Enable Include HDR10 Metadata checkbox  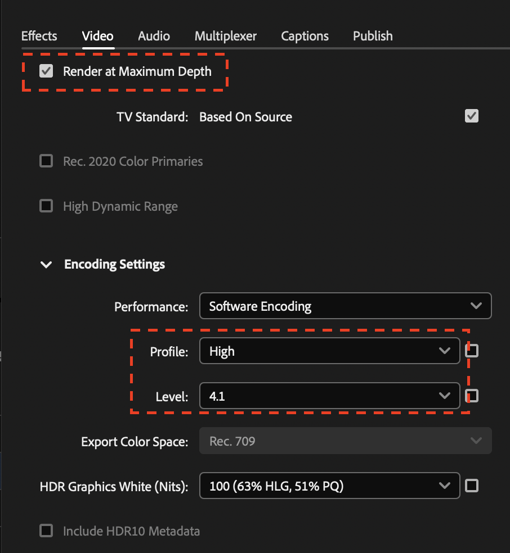(x=46, y=531)
